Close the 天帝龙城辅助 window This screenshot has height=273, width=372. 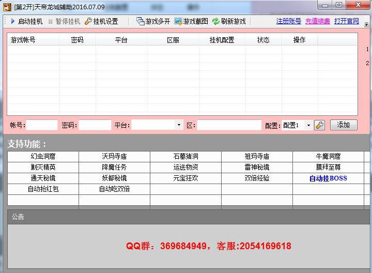coord(359,5)
